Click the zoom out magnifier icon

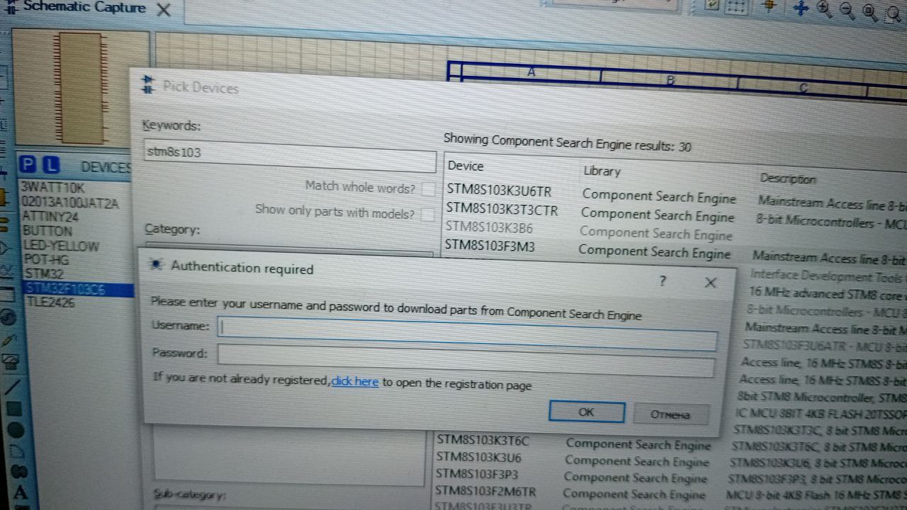click(847, 11)
